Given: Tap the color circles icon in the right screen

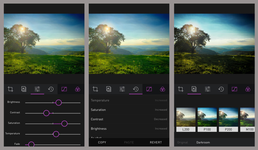Looking at the screenshot, I should pyautogui.click(x=248, y=89).
